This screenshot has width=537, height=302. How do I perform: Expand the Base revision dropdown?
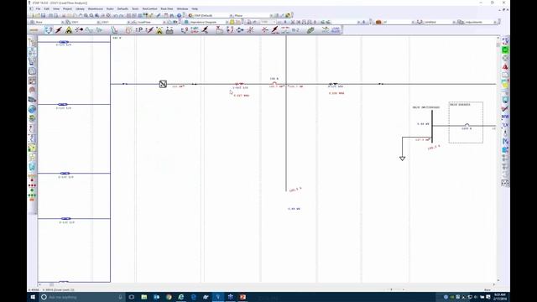pyautogui.click(x=63, y=23)
